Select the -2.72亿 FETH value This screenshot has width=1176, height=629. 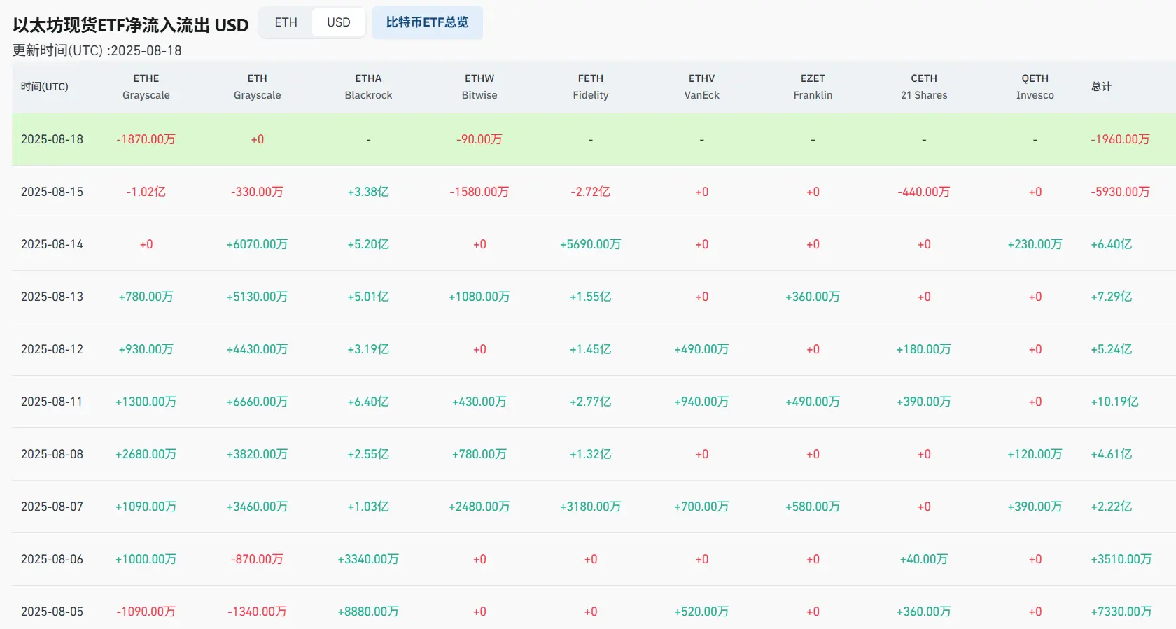tap(591, 192)
